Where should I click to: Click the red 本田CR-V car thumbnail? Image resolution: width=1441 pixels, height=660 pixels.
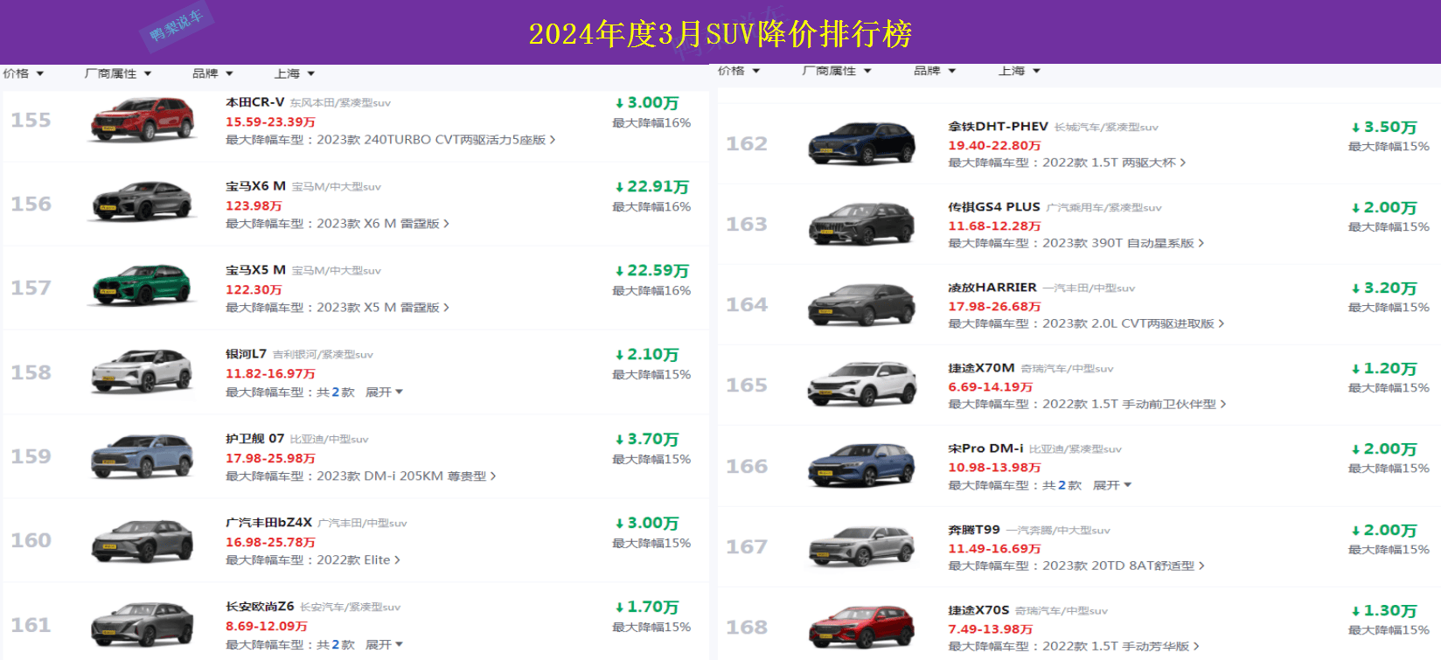[142, 120]
